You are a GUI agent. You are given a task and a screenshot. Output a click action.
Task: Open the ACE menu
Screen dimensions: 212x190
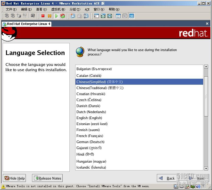click(x=87, y=9)
